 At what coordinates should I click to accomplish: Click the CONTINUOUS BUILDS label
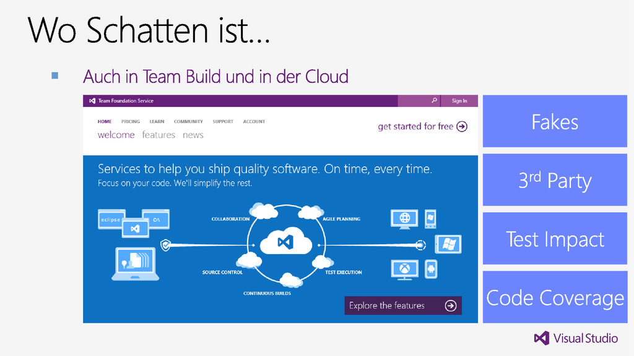pyautogui.click(x=267, y=294)
